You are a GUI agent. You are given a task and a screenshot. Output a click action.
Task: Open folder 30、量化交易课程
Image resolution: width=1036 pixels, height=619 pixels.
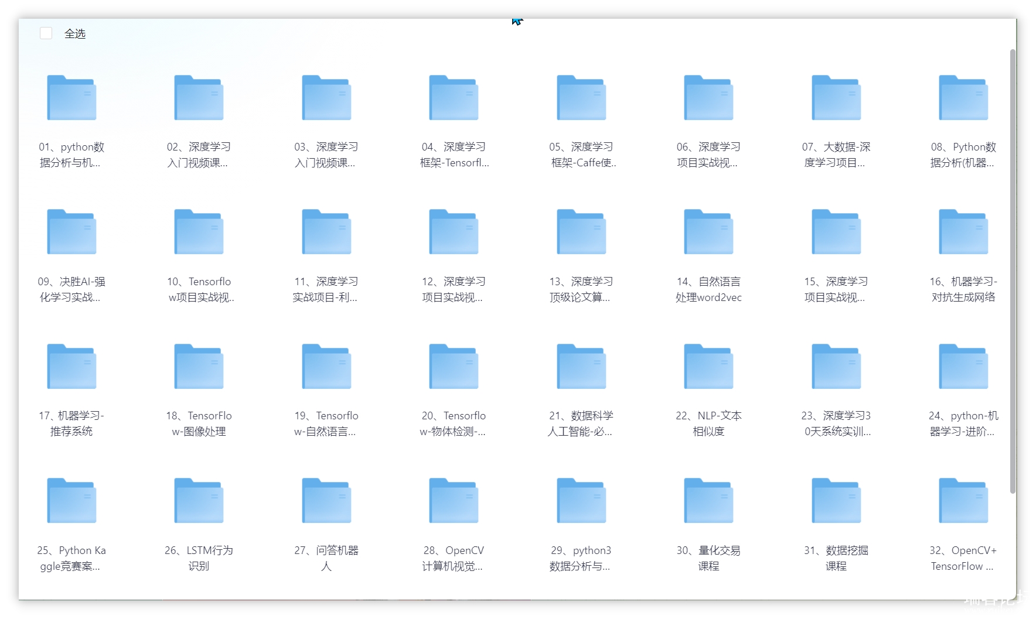tap(708, 501)
